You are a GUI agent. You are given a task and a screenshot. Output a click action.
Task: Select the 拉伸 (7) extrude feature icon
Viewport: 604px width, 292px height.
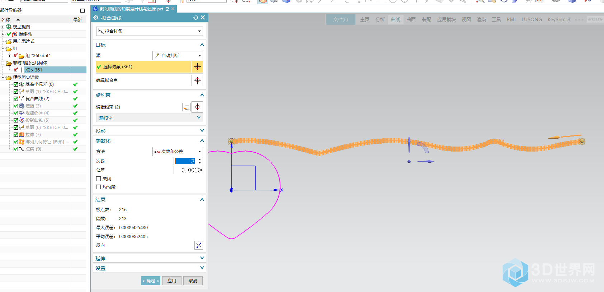point(22,135)
